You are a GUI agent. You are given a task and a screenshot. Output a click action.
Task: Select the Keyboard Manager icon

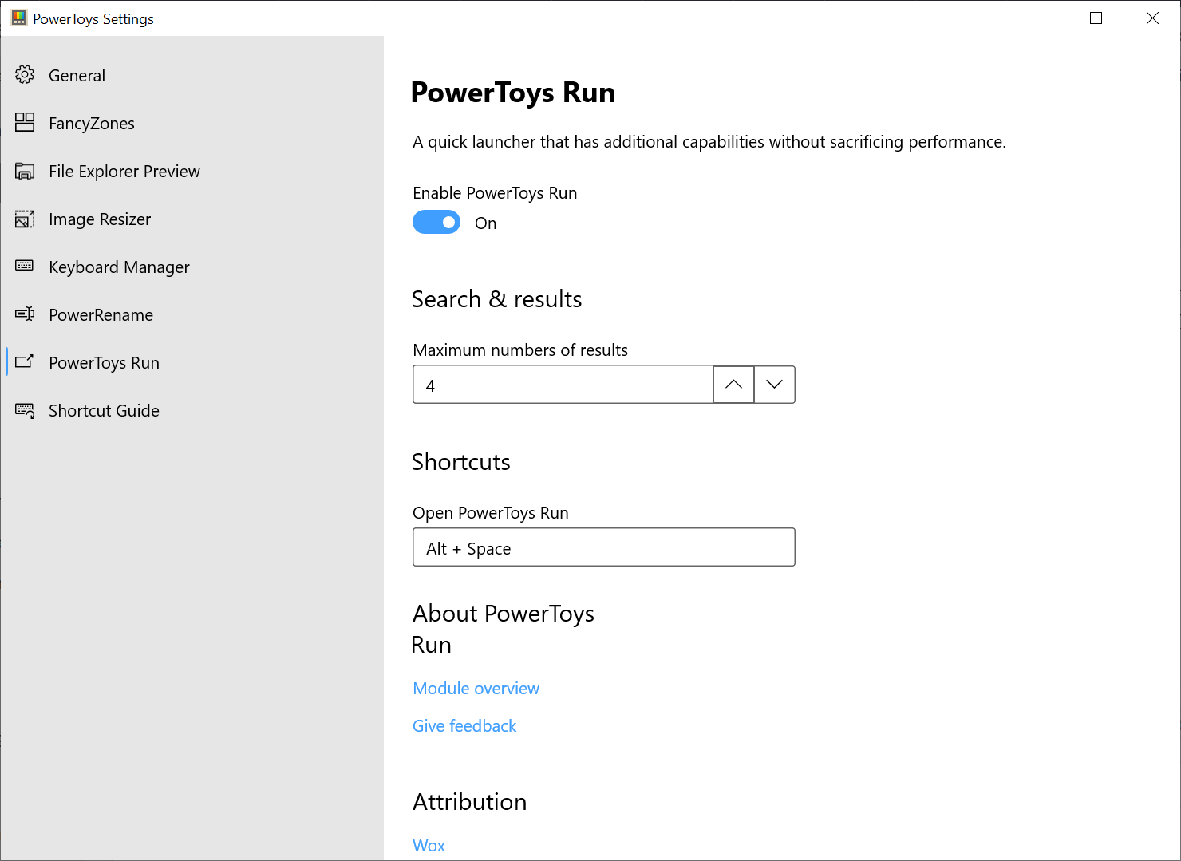tap(25, 267)
